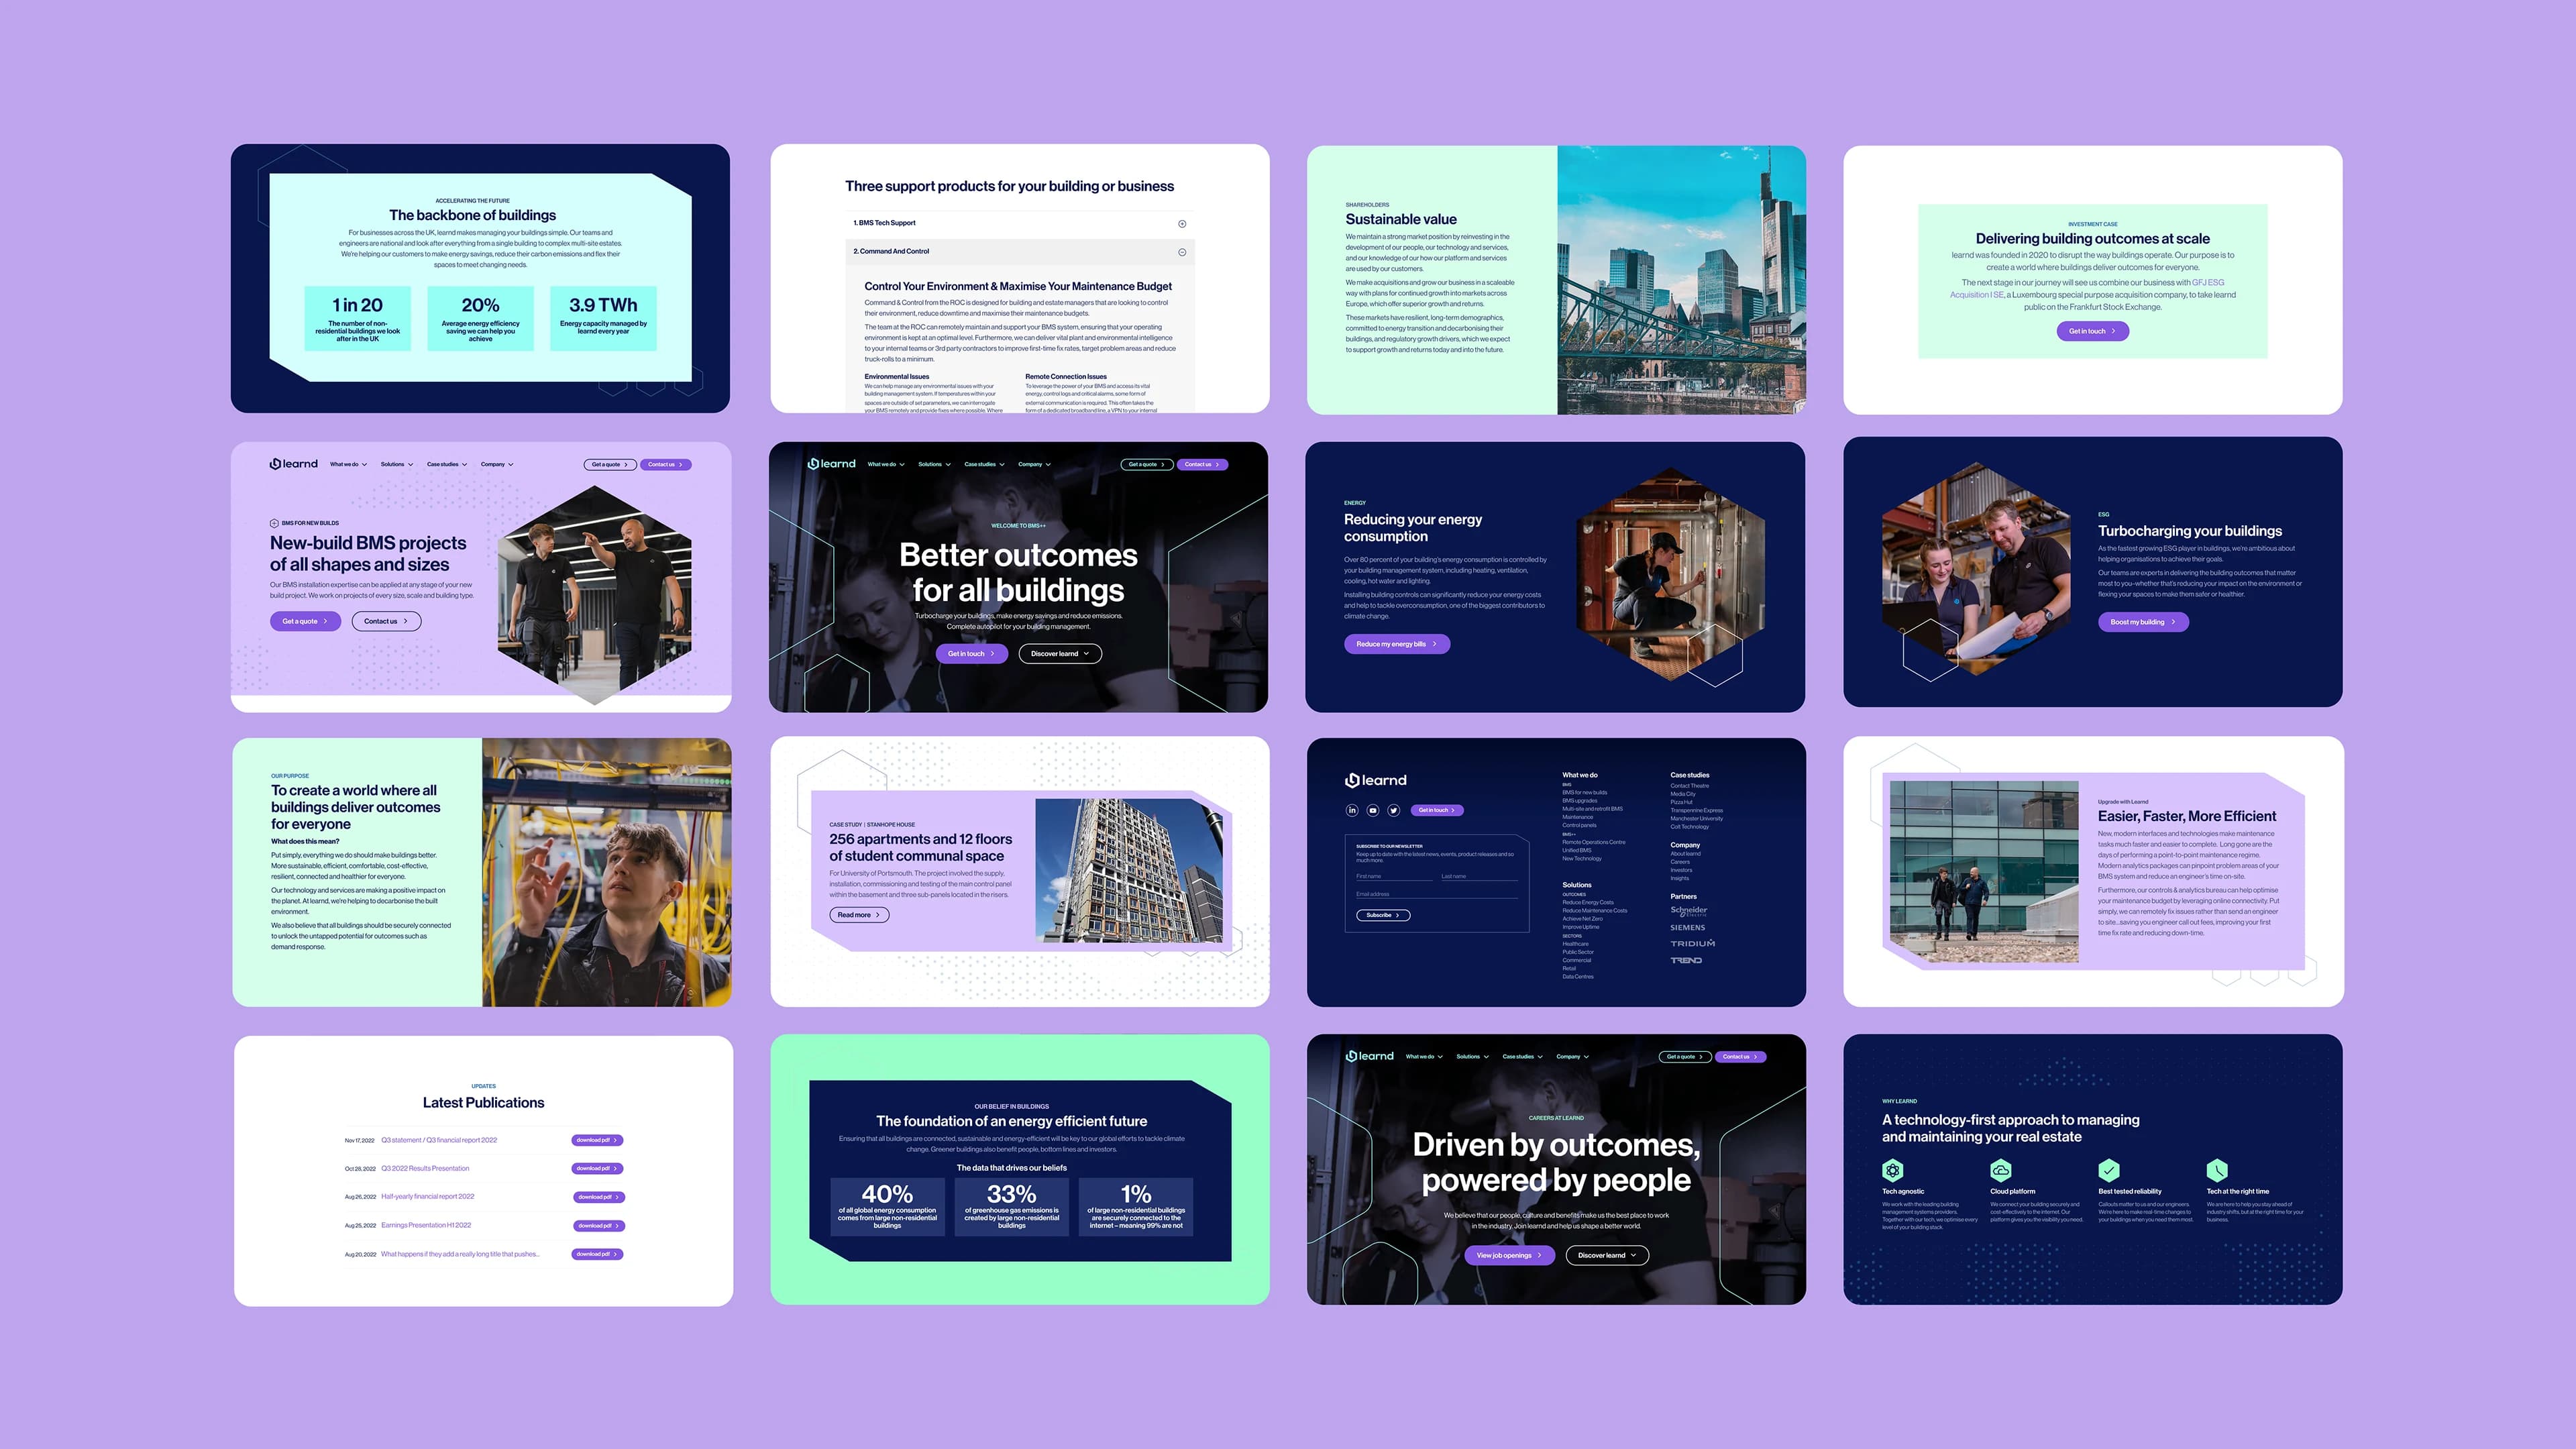Click the 3.9 TWh statistic tile
The height and width of the screenshot is (1449, 2576).
pos(603,318)
